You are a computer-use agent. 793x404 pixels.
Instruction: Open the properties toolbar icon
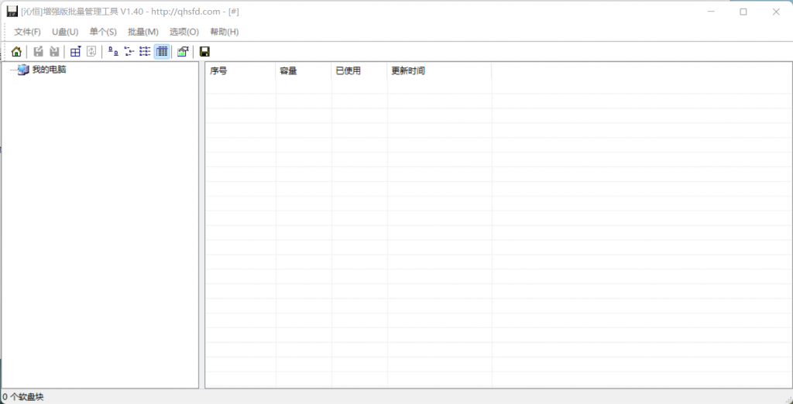(x=183, y=52)
